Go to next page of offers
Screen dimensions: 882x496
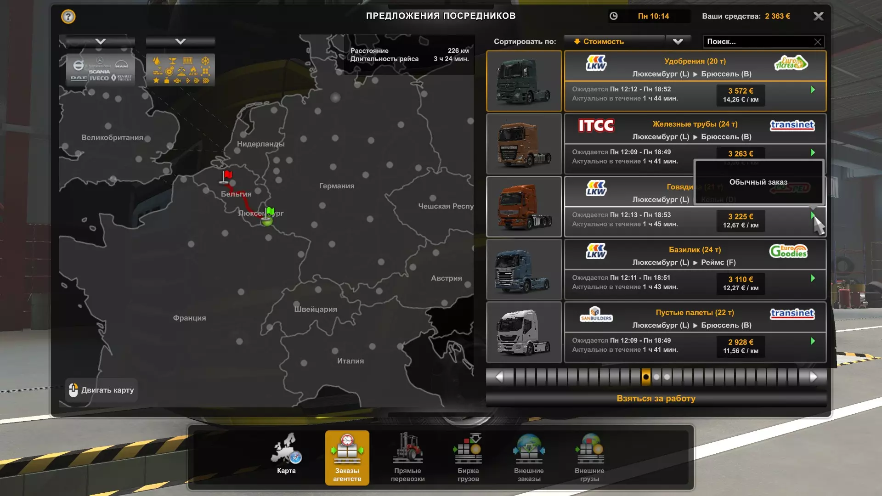[813, 377]
